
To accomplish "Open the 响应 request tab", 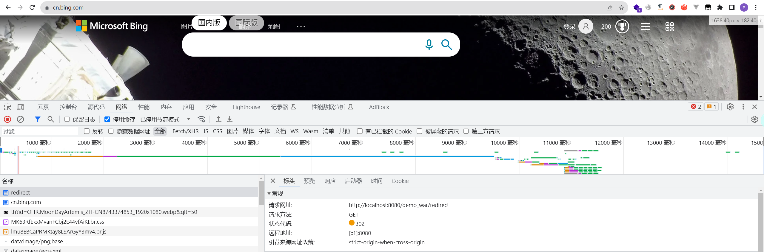I will [x=330, y=181].
